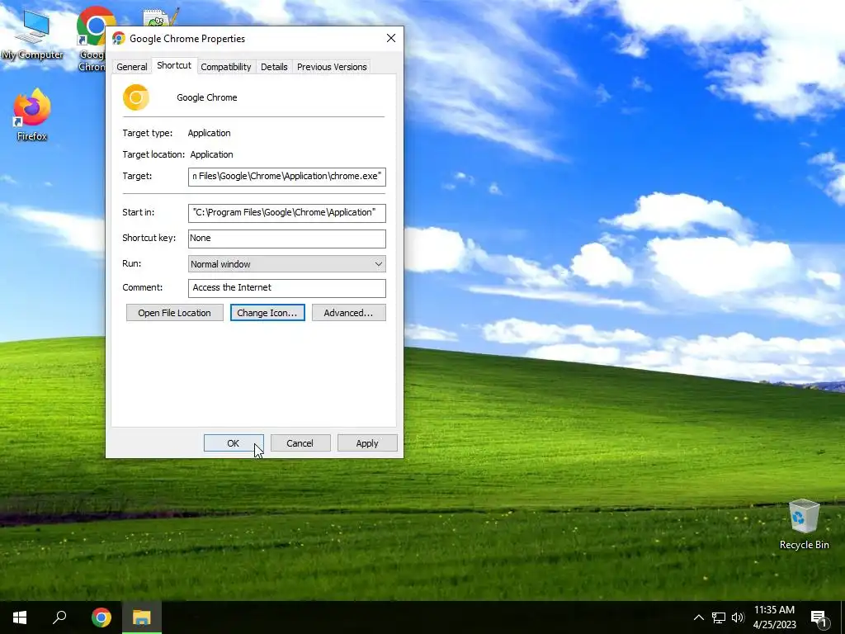Open the Previous Versions tab

332,67
